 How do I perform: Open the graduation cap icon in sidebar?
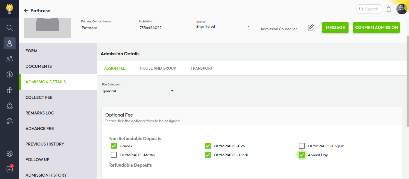[x=10, y=121]
